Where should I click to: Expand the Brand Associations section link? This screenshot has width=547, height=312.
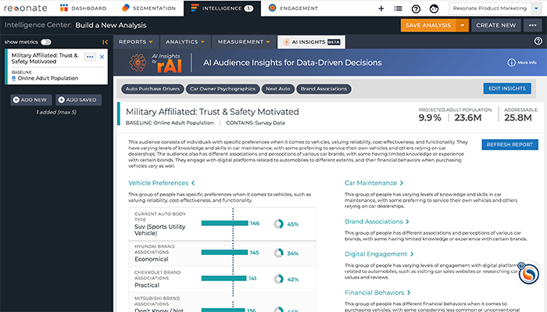(x=377, y=221)
